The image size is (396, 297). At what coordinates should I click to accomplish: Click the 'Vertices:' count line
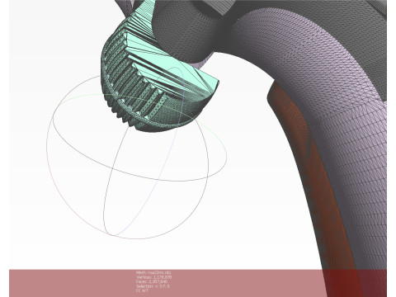153,277
